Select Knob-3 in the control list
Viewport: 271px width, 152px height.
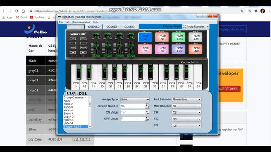pyautogui.click(x=68, y=107)
